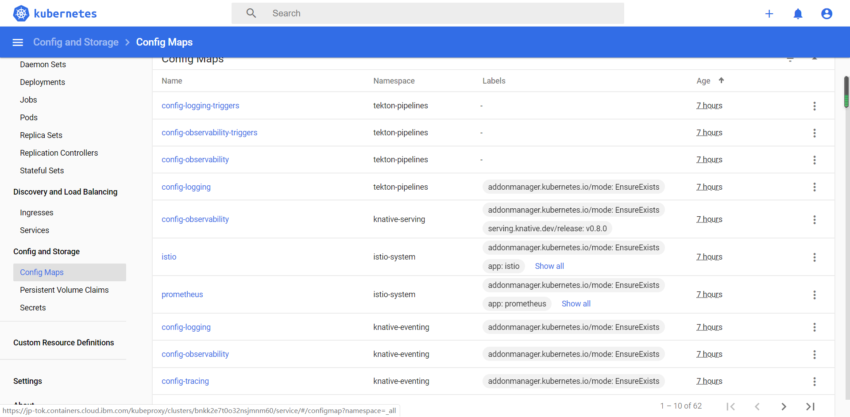850x417 pixels.
Task: Open actions menu for knative-eventing config-observability
Action: (814, 355)
